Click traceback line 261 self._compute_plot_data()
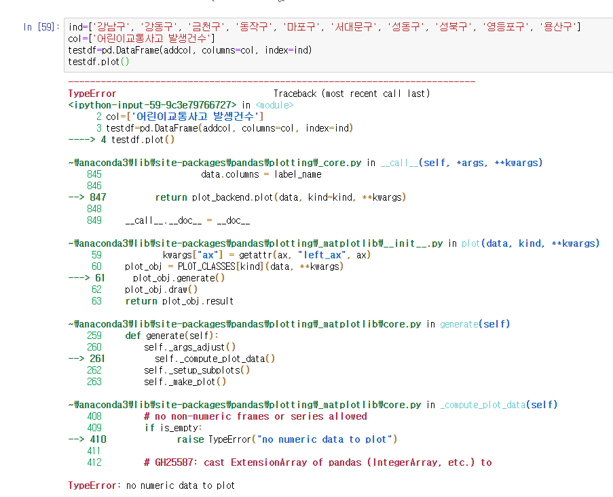The width and height of the screenshot is (613, 497). pyautogui.click(x=172, y=359)
